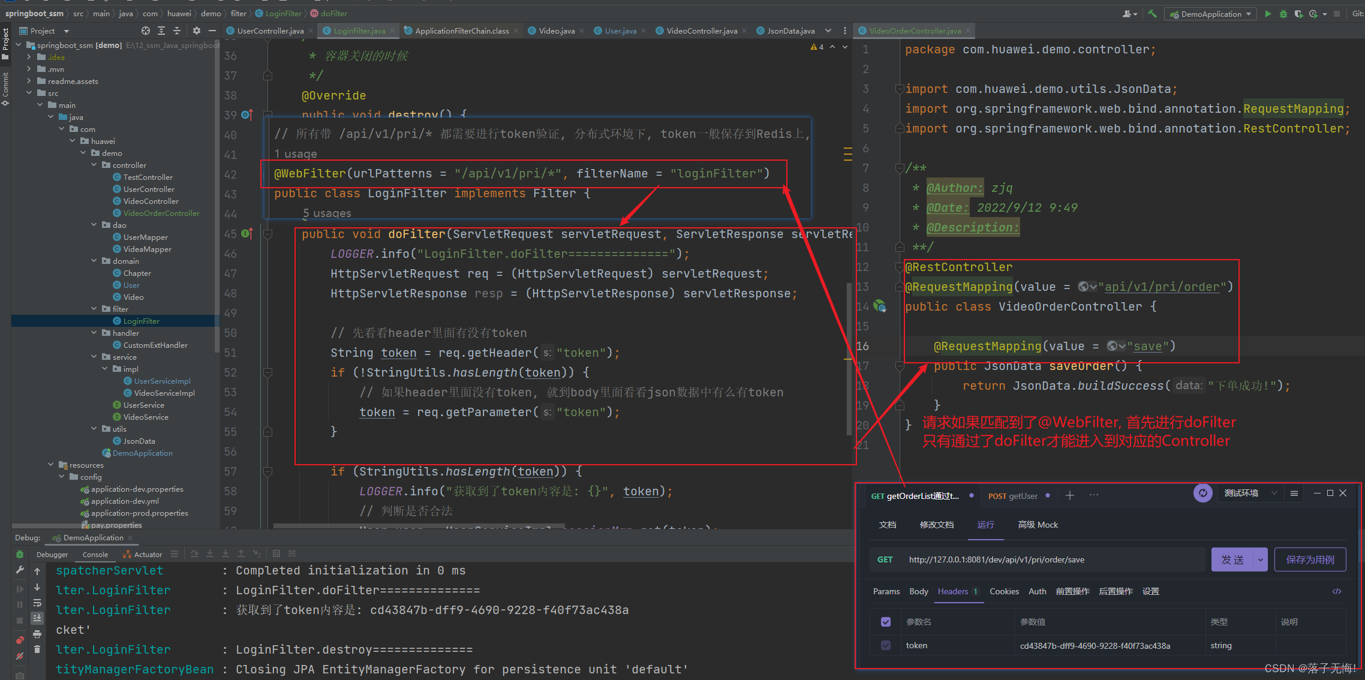Clear console output with the trash icon

tap(37, 649)
